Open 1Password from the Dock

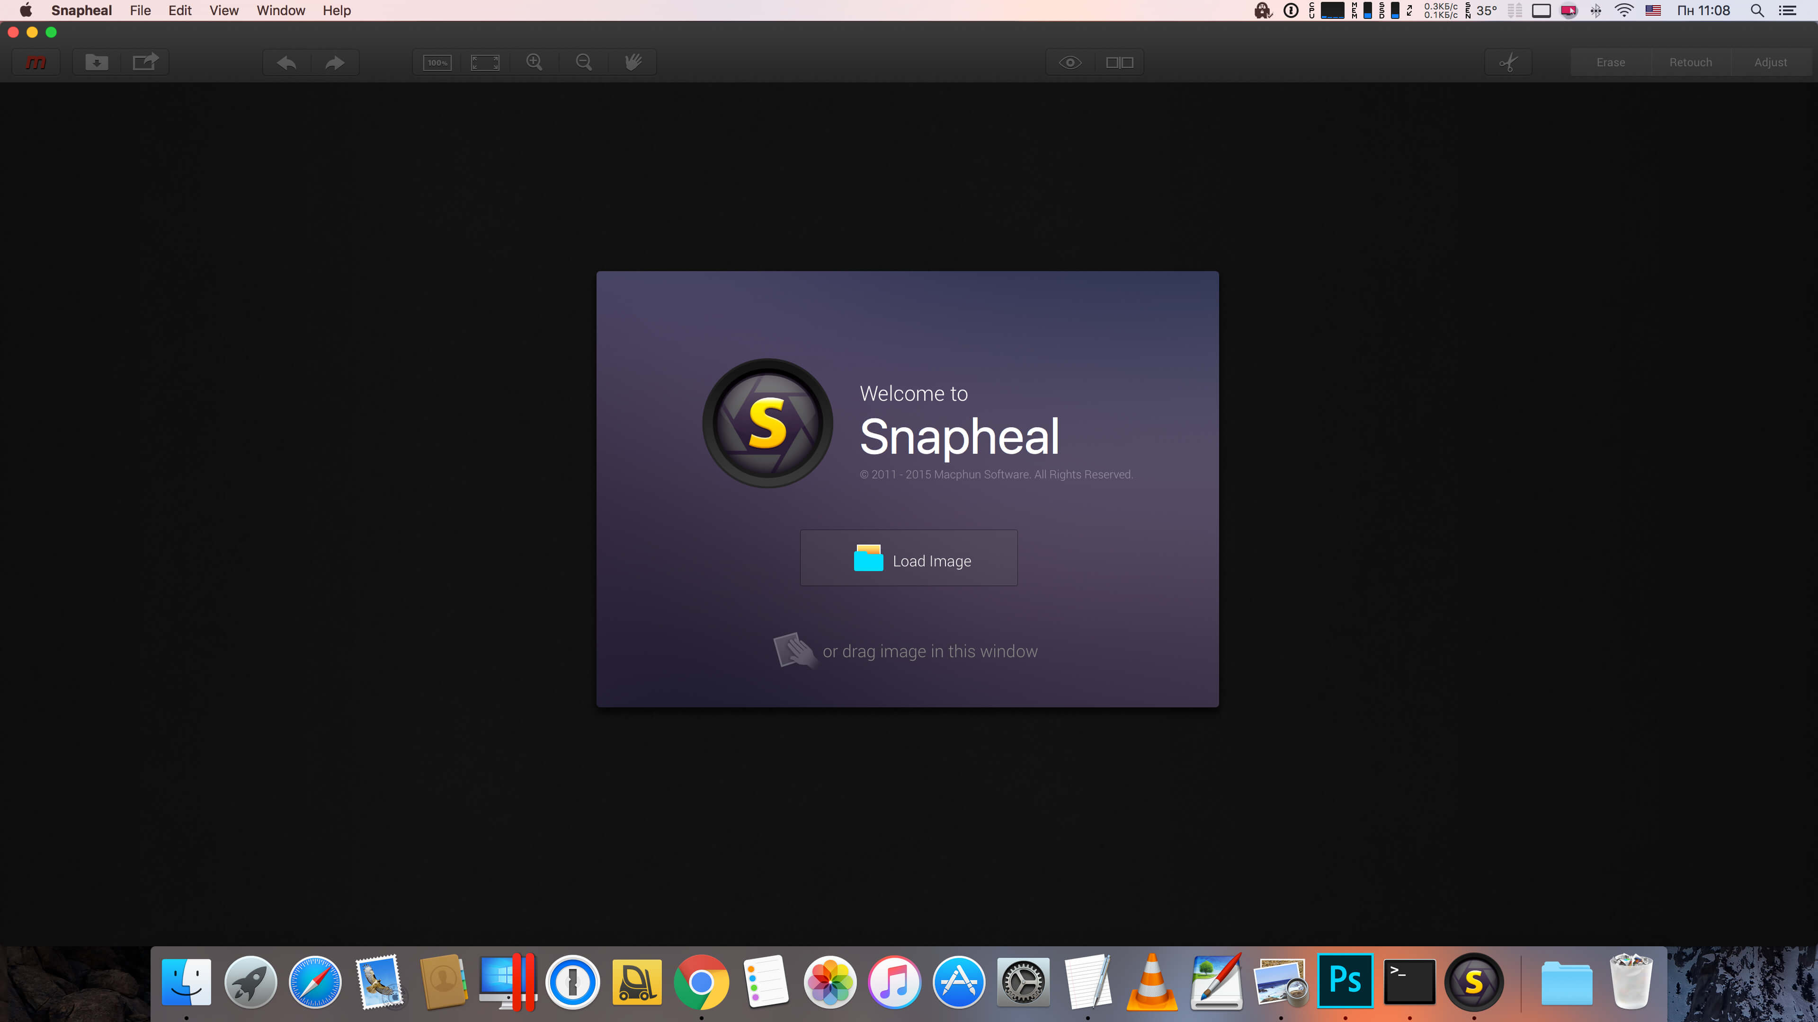click(572, 981)
